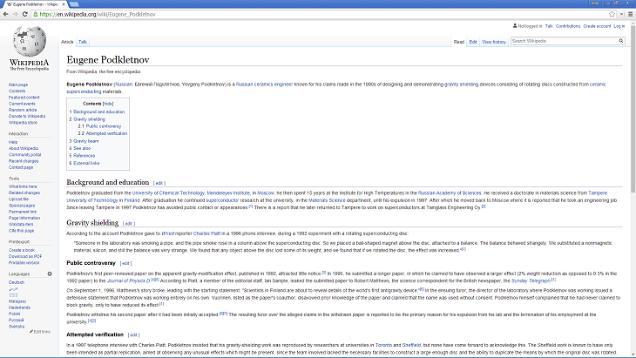Open the user Talk link at top right
Viewport: 636px width, 358px height.
click(x=549, y=26)
